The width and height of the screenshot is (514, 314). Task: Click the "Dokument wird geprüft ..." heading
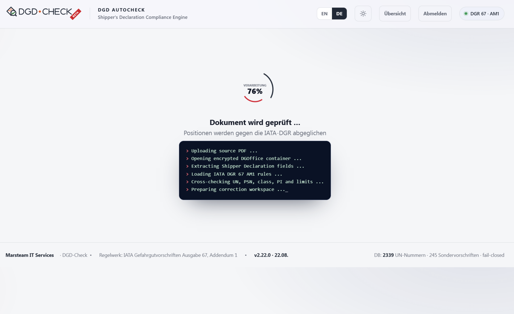255,123
